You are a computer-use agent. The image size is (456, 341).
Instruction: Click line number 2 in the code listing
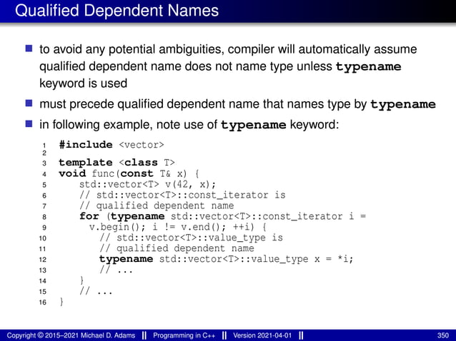(x=44, y=153)
